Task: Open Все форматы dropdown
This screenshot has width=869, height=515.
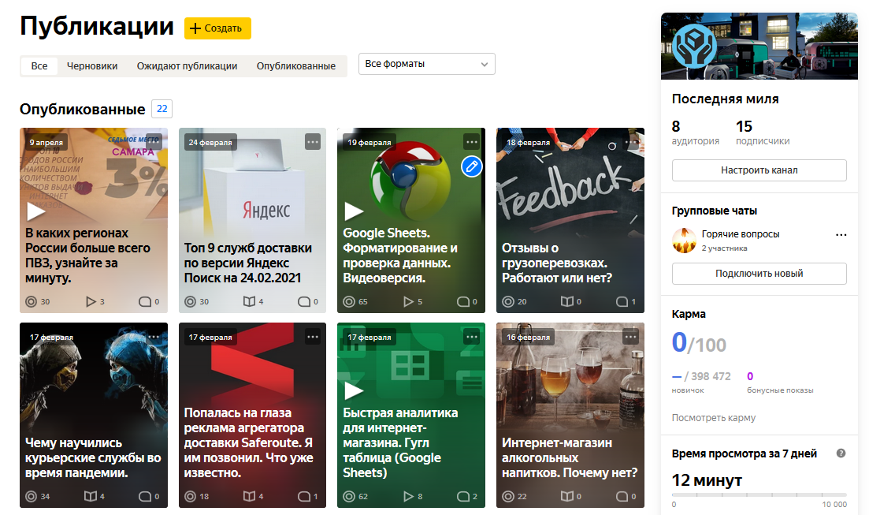Action: click(427, 64)
